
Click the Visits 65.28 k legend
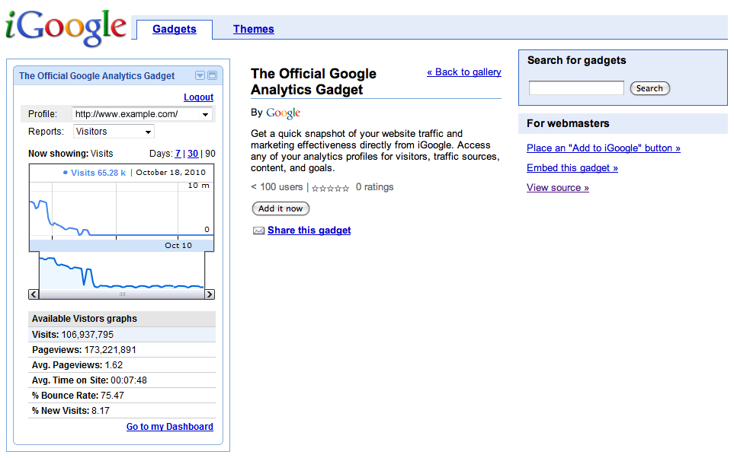click(95, 173)
